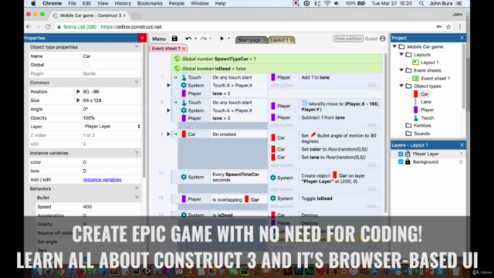494x278 pixels.
Task: Open the dropdown arrow beside the Preview button
Action: (x=229, y=39)
